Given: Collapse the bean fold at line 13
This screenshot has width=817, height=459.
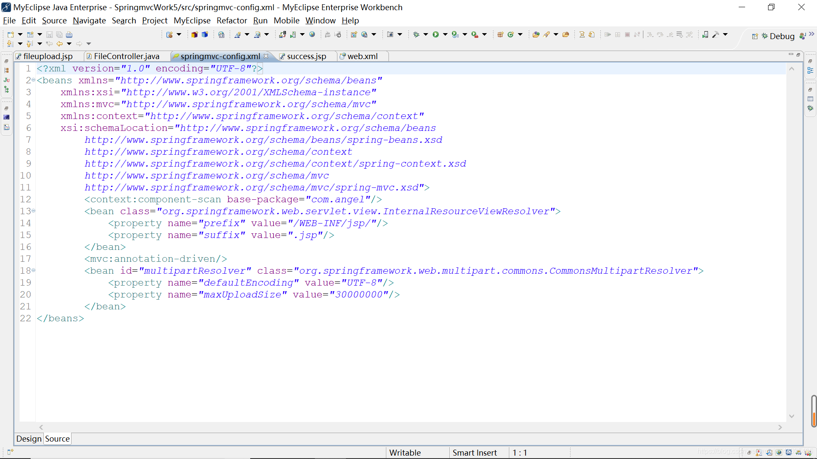Looking at the screenshot, I should point(33,211).
